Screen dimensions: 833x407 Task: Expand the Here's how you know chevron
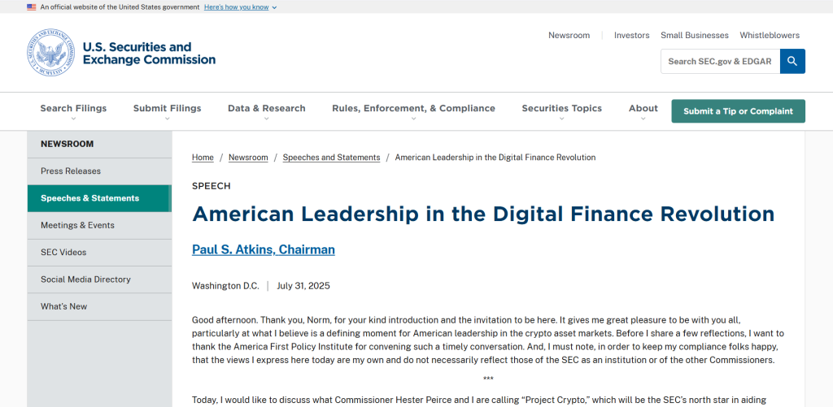(x=274, y=7)
